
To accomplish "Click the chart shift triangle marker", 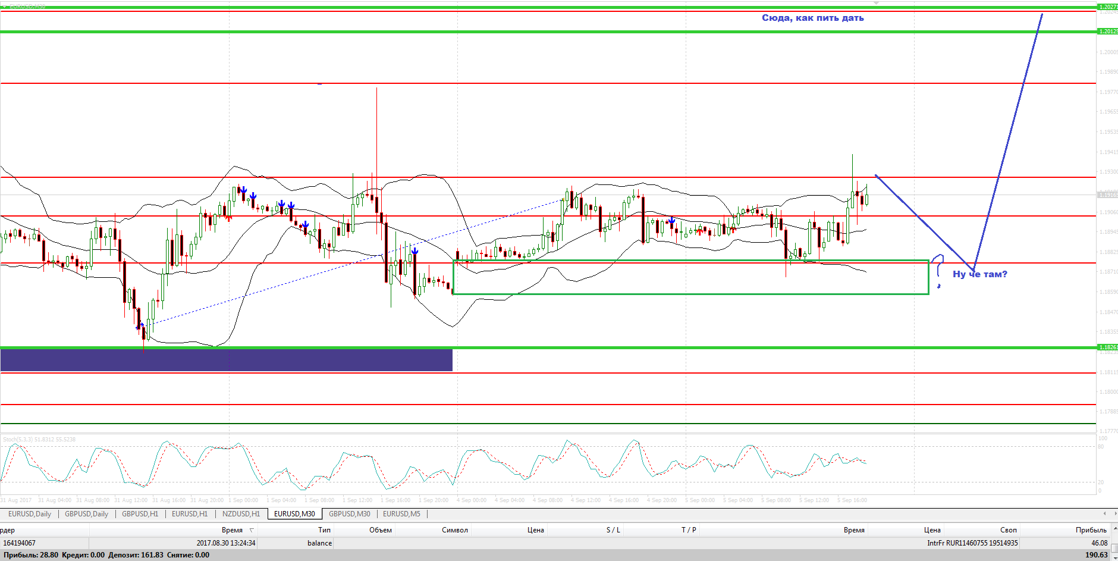I will [x=875, y=3].
